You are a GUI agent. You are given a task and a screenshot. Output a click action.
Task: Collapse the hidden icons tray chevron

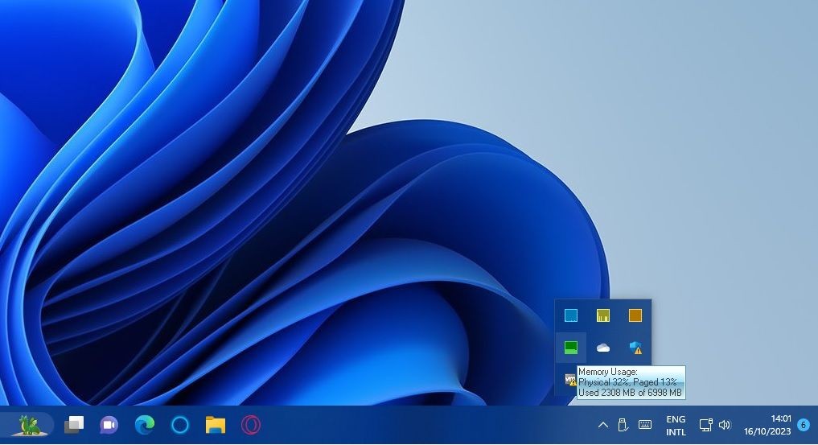[602, 425]
